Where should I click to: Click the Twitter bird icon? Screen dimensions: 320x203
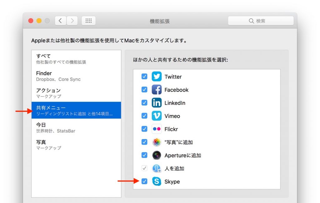(x=157, y=77)
